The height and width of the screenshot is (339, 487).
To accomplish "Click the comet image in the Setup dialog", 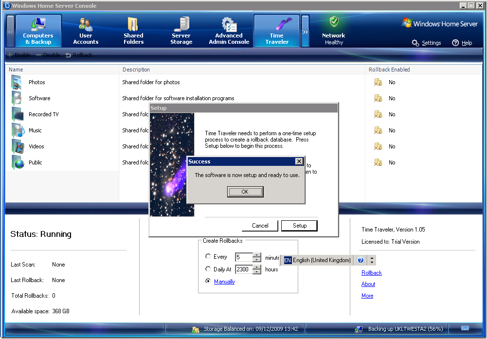I will point(172,164).
